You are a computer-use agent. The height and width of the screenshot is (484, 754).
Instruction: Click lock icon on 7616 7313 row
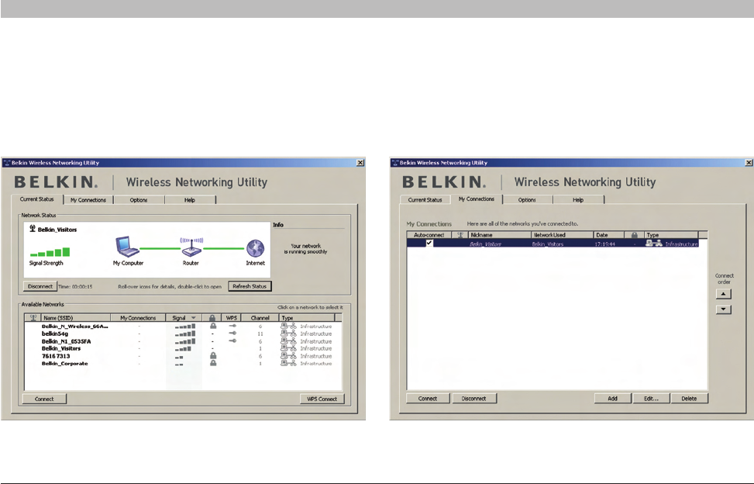click(213, 356)
